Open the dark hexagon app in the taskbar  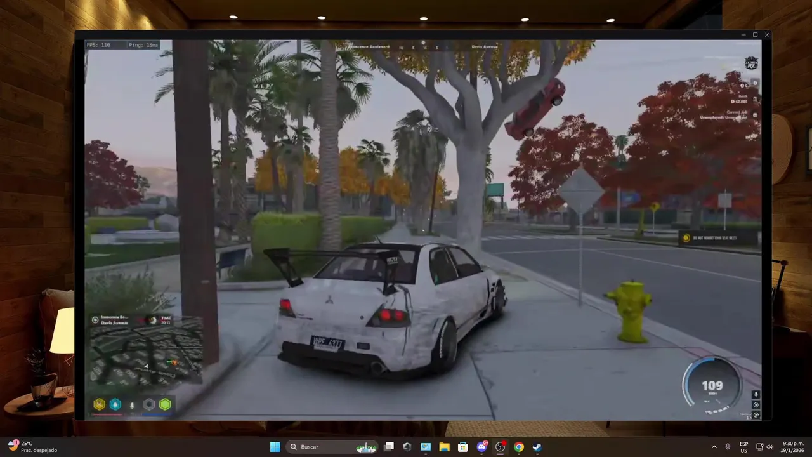(x=407, y=447)
